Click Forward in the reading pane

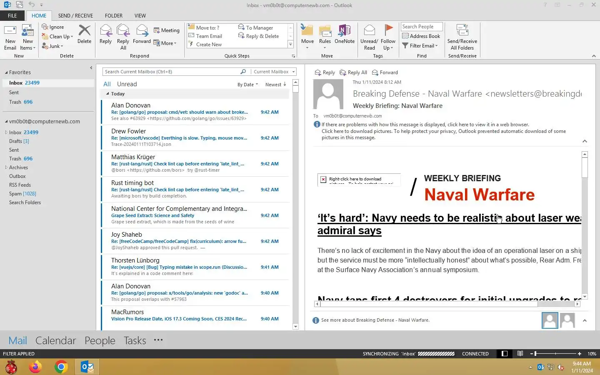tap(385, 72)
